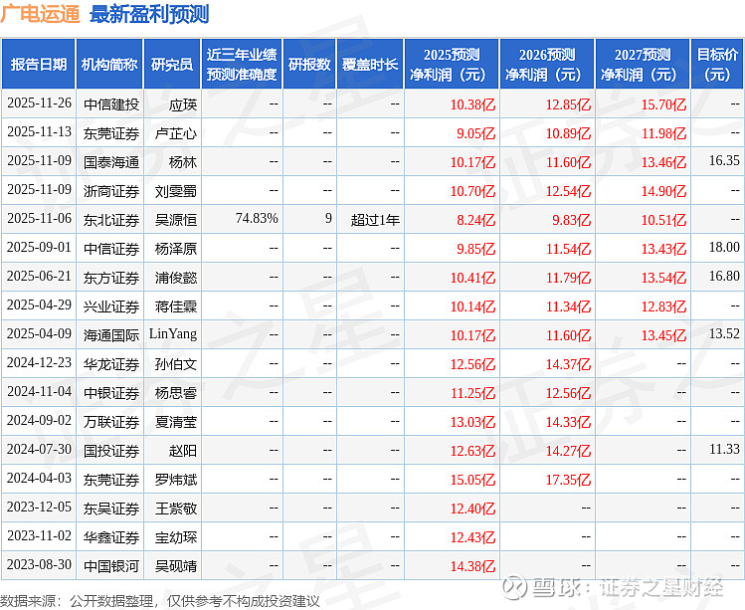Click the value 17.35亿
Viewport: 745px width, 610px height.
568,480
